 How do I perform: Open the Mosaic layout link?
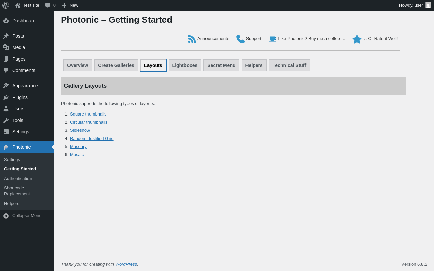click(77, 155)
